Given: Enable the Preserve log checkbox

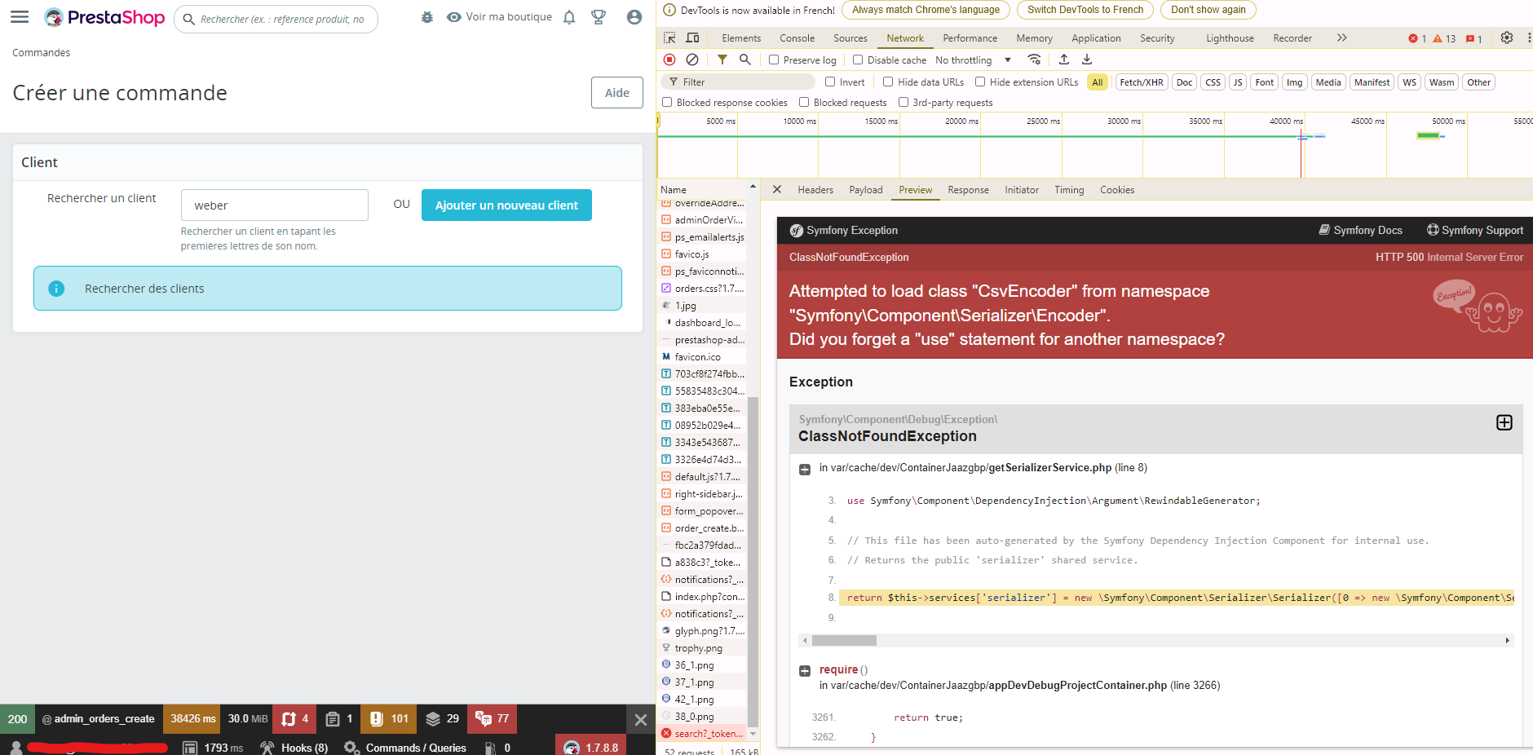Looking at the screenshot, I should pos(774,60).
